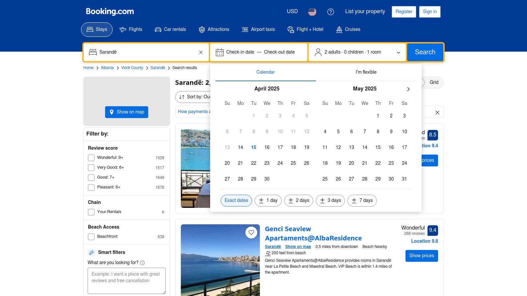Image resolution: width=527 pixels, height=296 pixels.
Task: Open Airport taxis
Action: click(258, 30)
